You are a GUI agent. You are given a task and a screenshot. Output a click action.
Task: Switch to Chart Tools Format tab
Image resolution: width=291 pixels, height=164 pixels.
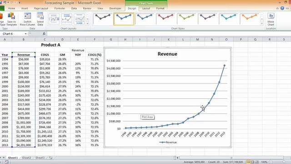tap(160, 8)
